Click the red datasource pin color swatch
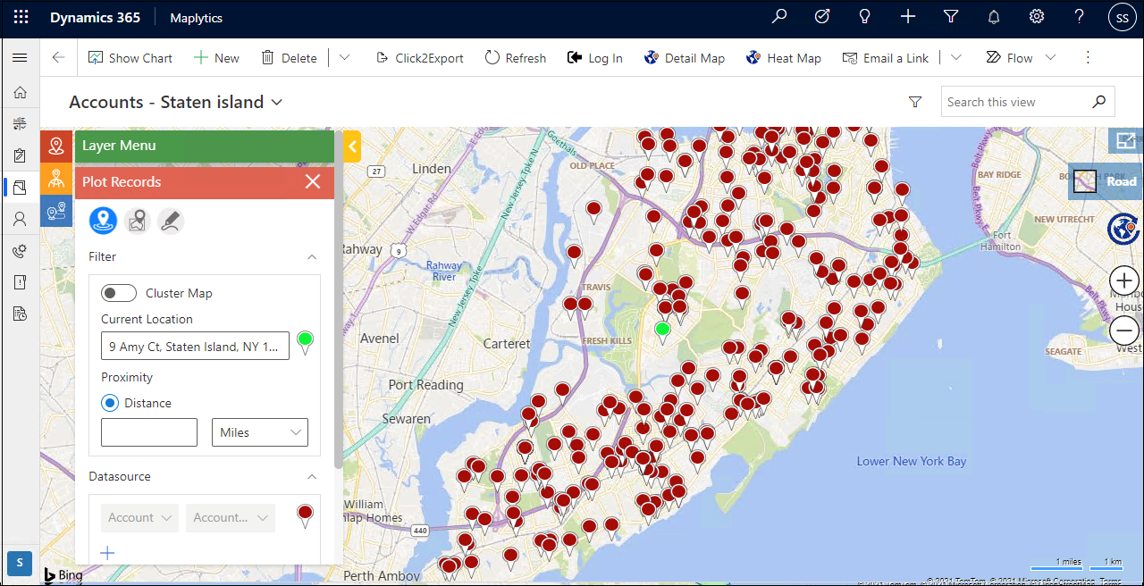 [305, 515]
